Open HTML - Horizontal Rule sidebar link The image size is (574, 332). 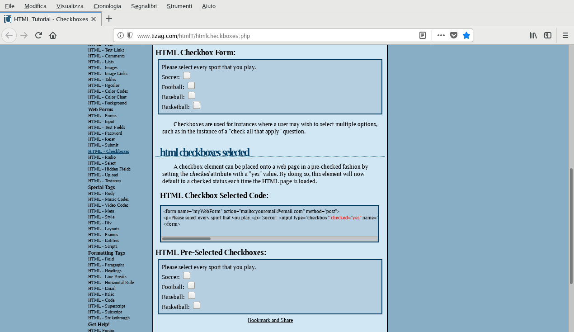(111, 282)
